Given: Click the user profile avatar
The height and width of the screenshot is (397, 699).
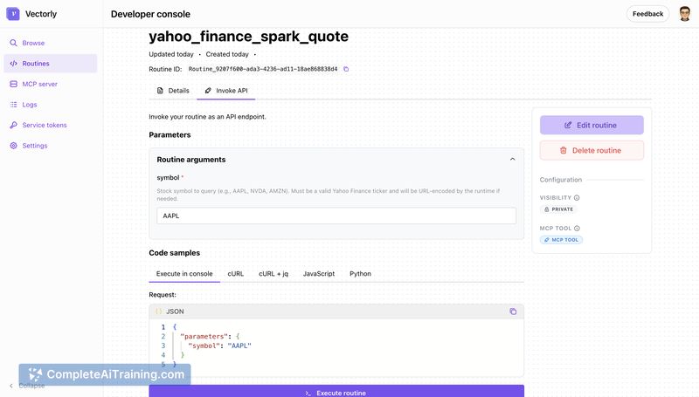Looking at the screenshot, I should 685,14.
